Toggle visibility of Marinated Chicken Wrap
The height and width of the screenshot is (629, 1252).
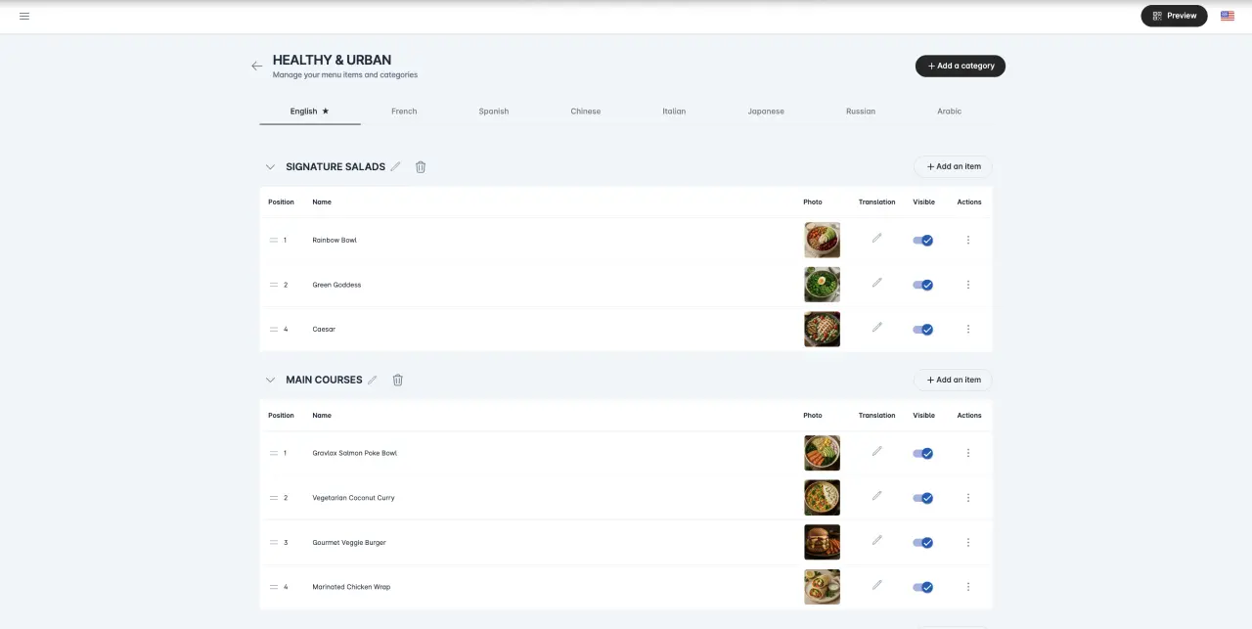[923, 587]
